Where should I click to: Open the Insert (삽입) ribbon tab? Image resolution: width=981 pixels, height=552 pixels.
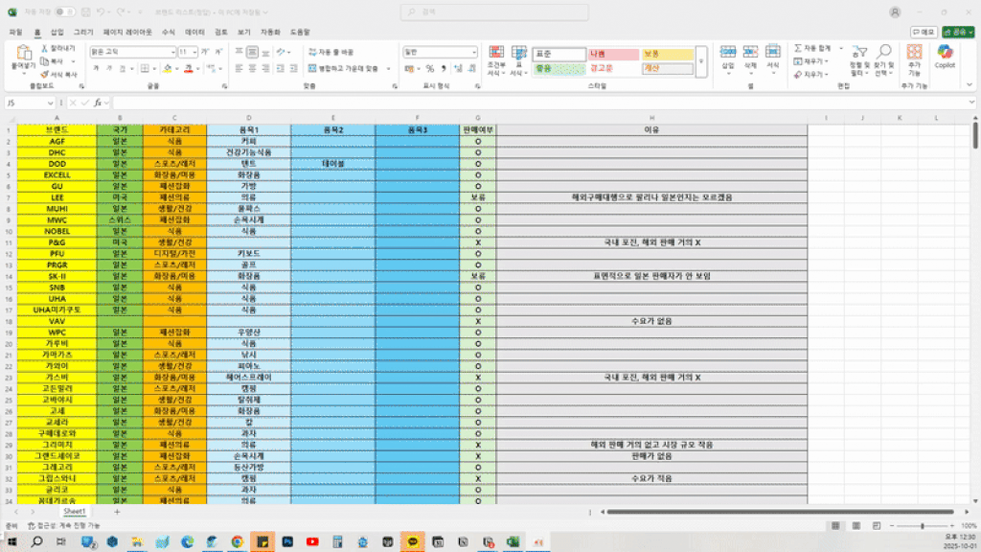57,32
